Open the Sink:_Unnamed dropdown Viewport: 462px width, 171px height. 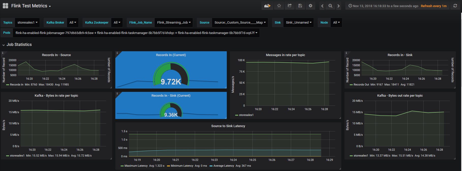coord(299,23)
